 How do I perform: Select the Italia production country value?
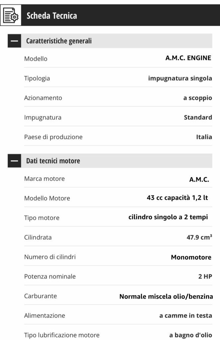pyautogui.click(x=204, y=137)
